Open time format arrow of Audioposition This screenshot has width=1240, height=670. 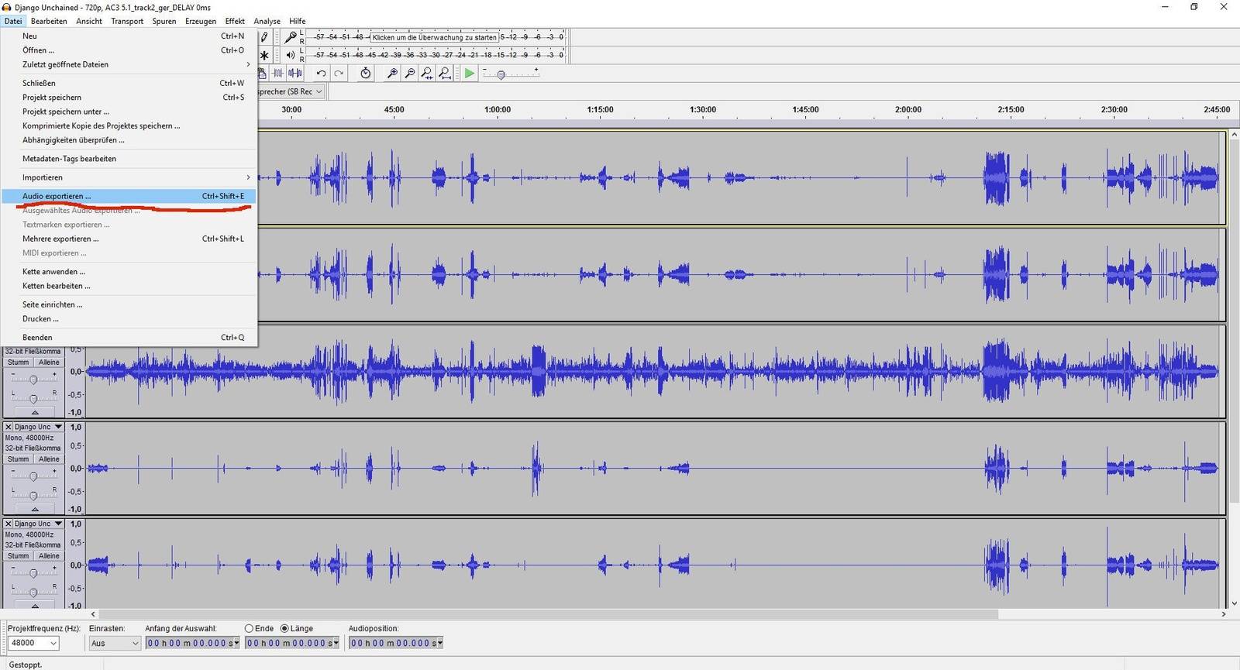[439, 643]
